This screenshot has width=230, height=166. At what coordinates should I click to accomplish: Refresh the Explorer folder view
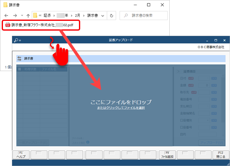coord(112,16)
